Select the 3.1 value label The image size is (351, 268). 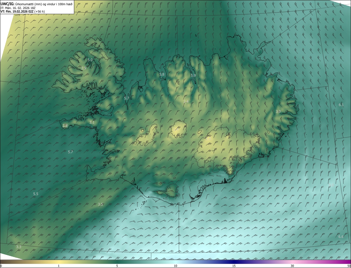[x=92, y=122]
